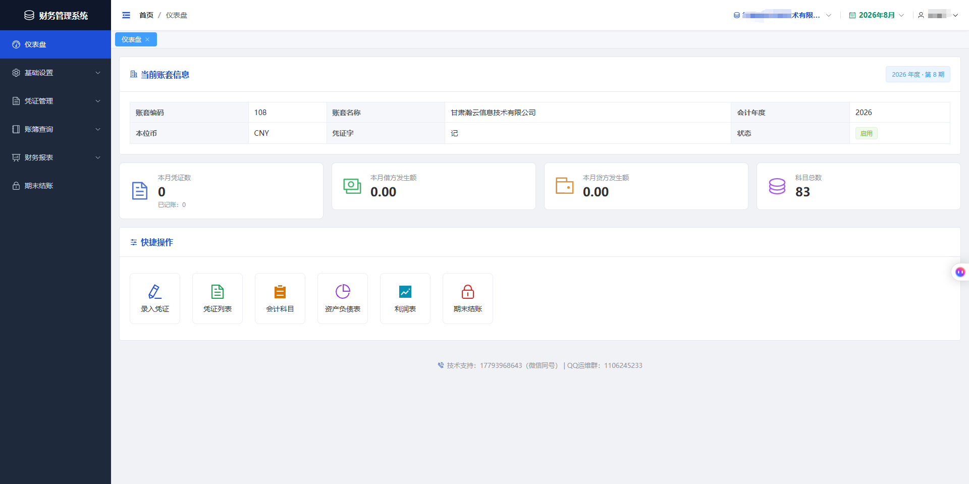Click the chart icon for 财务报表
This screenshot has width=969, height=484.
coord(16,157)
